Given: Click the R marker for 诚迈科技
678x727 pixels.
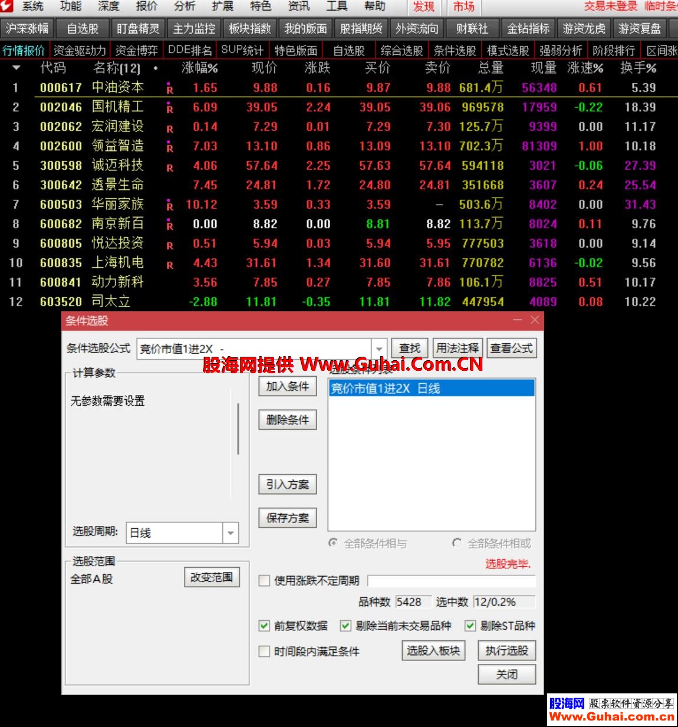Looking at the screenshot, I should (x=170, y=167).
